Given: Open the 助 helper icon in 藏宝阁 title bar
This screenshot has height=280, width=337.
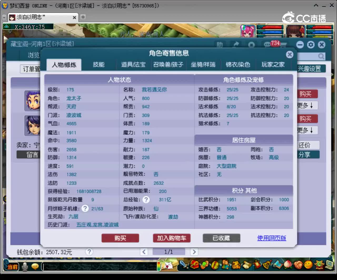Looking at the screenshot, I should (x=220, y=45).
